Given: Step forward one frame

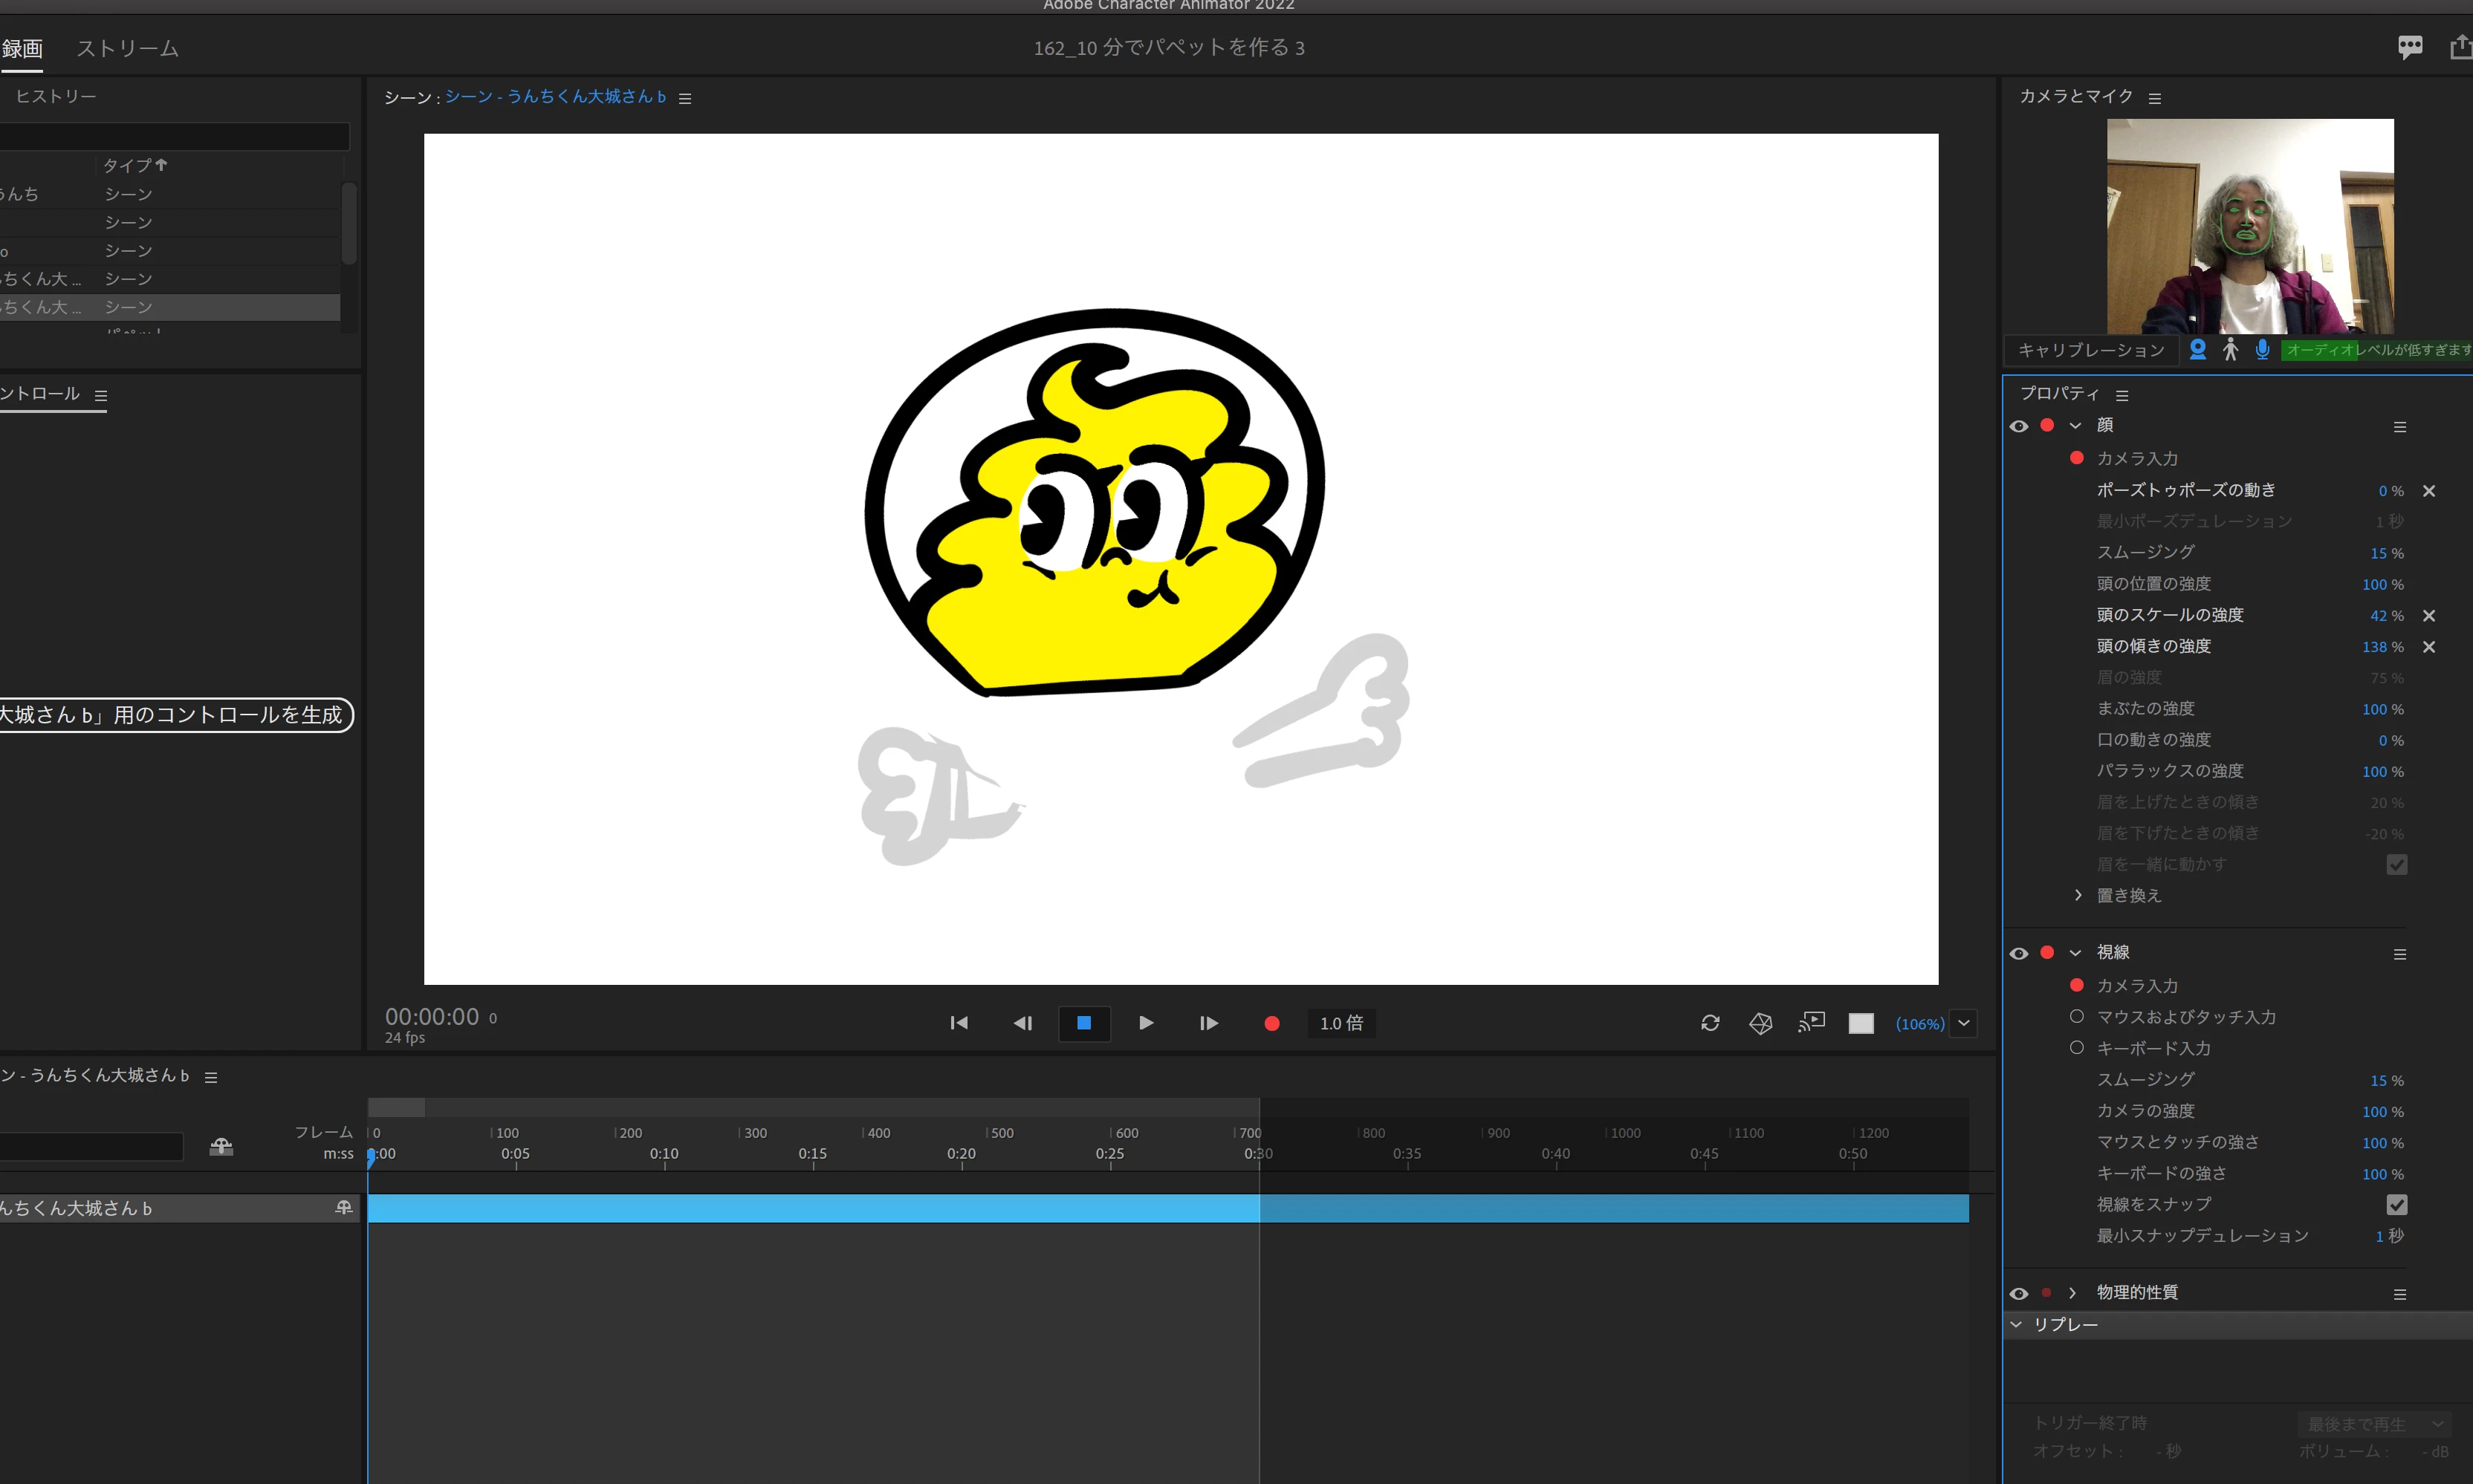Looking at the screenshot, I should click(x=1208, y=1023).
